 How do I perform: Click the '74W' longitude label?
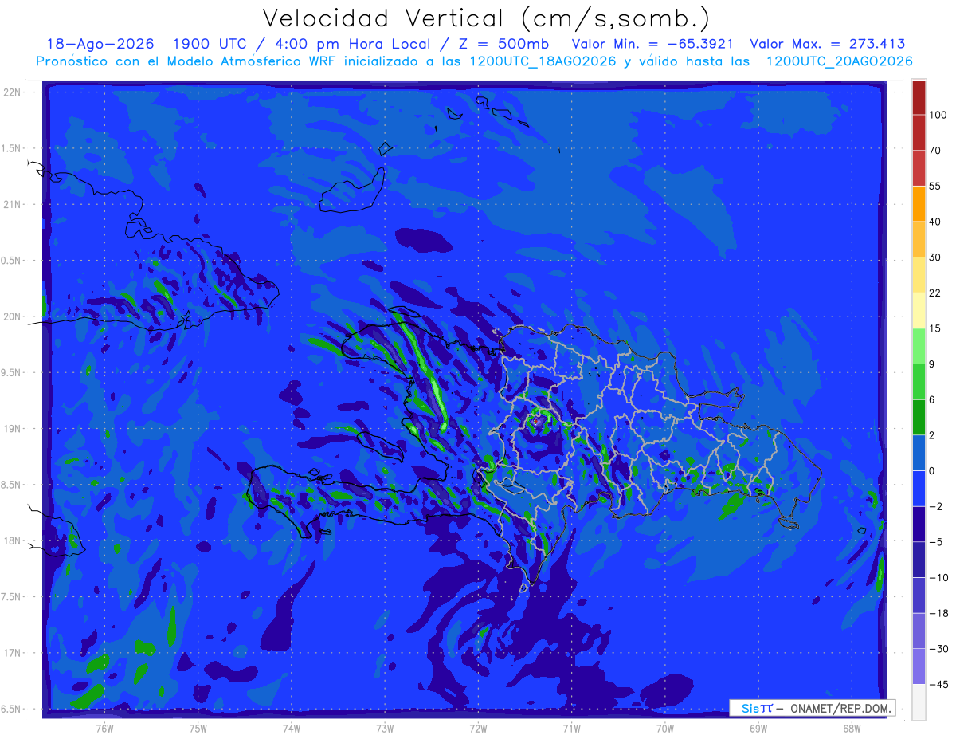292,728
